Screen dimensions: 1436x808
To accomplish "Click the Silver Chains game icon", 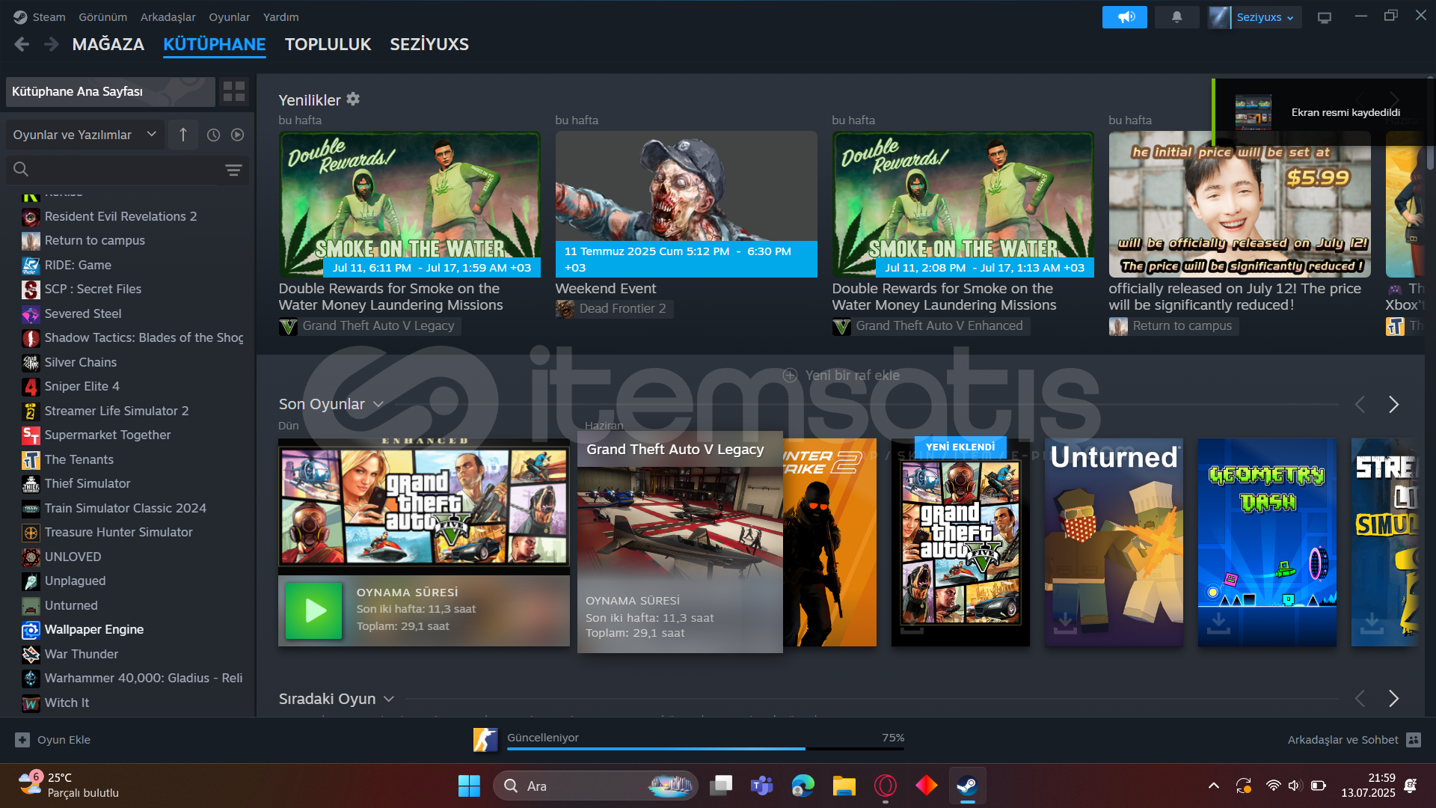I will point(31,363).
